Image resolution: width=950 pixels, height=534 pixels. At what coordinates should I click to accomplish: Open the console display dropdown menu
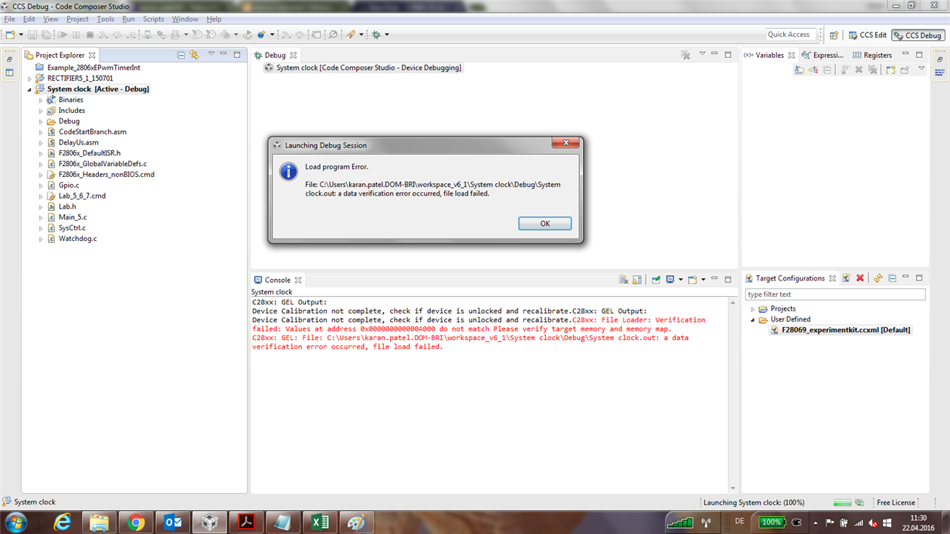tap(680, 280)
